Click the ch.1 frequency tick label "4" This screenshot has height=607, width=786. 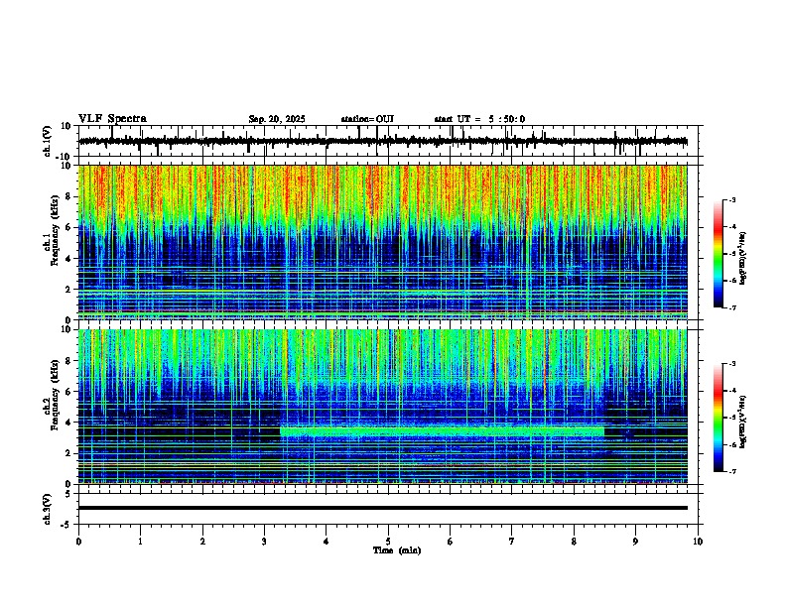click(69, 259)
